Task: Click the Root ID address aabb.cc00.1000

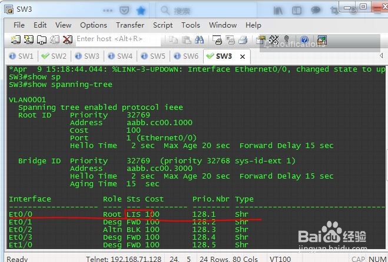Action: (160, 122)
